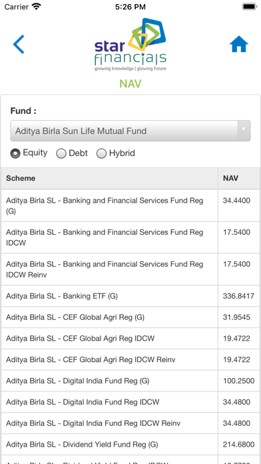Open the Fund dropdown arrow
This screenshot has height=464, width=261.
pos(244,130)
